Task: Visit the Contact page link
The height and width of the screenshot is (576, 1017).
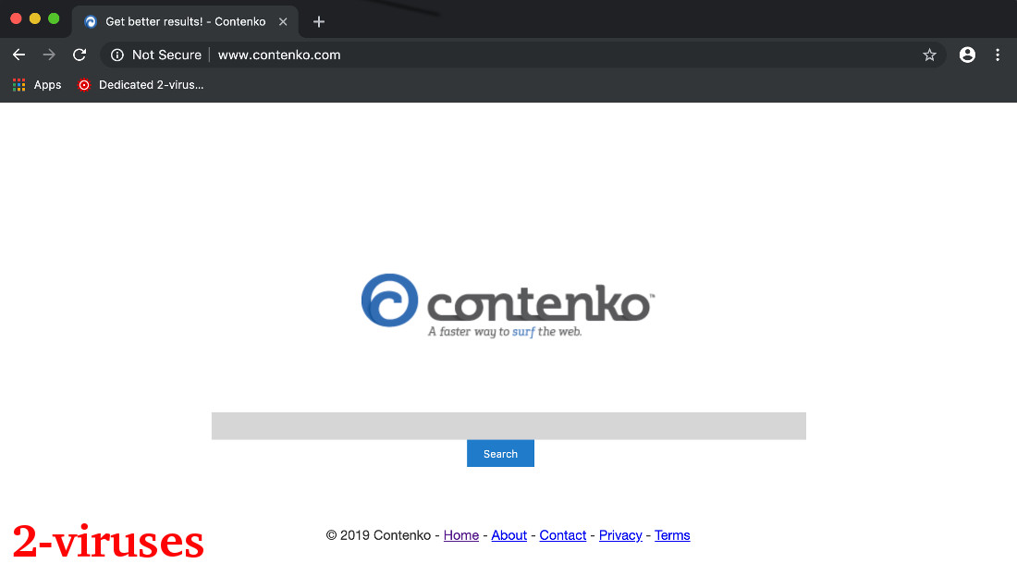Action: click(x=562, y=535)
